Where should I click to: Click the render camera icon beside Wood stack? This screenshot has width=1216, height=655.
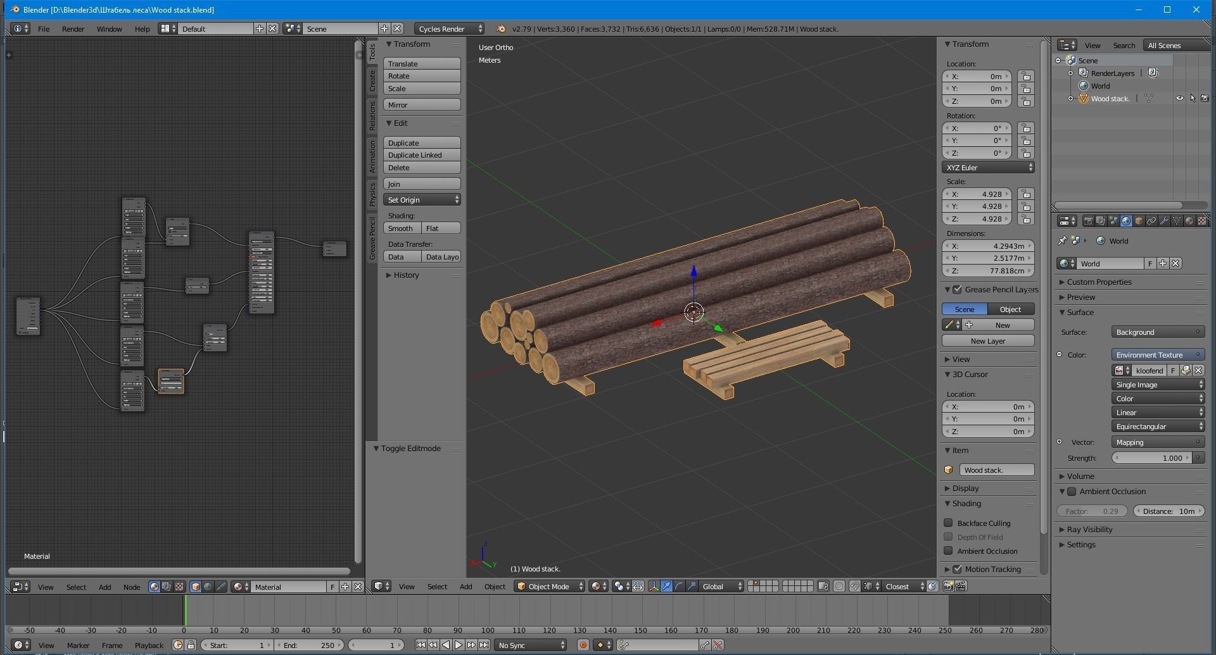pos(1204,98)
